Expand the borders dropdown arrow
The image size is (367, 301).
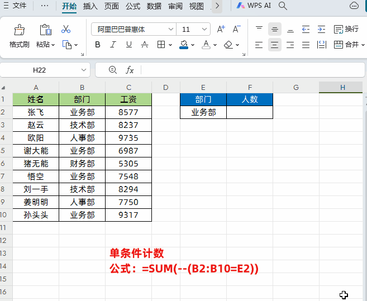tap(170, 45)
